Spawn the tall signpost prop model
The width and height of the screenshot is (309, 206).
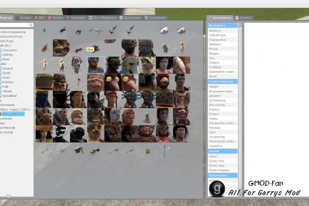tap(165, 151)
